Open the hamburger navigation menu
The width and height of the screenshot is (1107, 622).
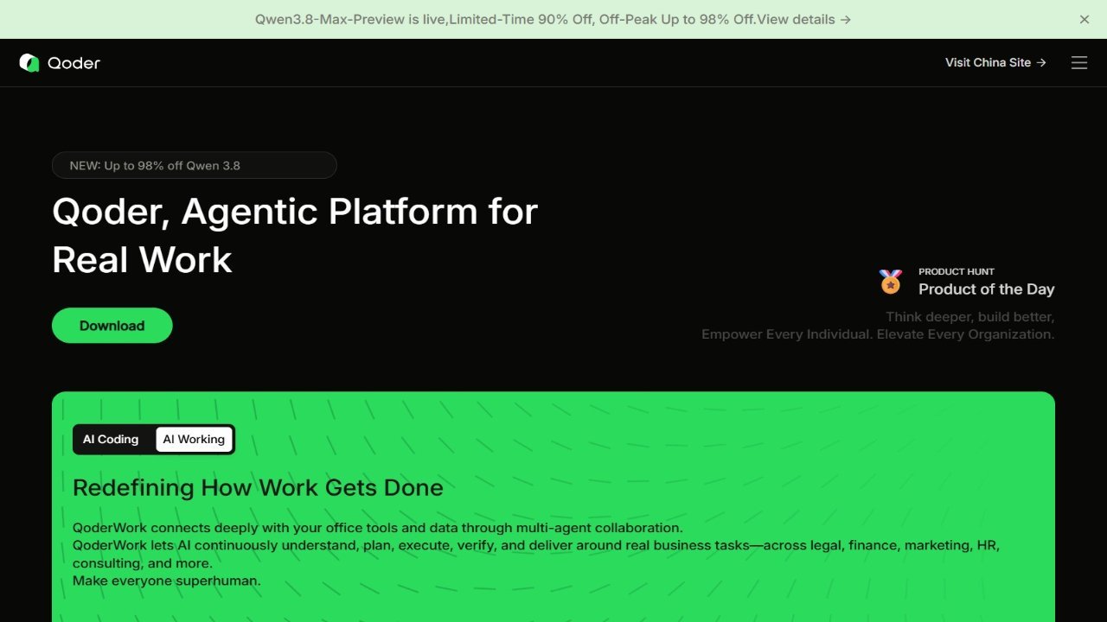click(x=1079, y=62)
